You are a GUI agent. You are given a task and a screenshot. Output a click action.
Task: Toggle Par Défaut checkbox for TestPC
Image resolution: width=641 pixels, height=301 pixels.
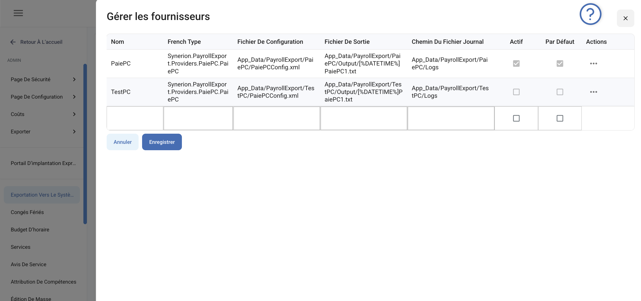point(560,92)
